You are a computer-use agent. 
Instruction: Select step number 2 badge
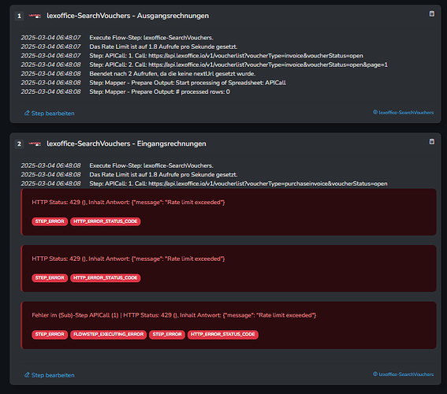pyautogui.click(x=19, y=144)
